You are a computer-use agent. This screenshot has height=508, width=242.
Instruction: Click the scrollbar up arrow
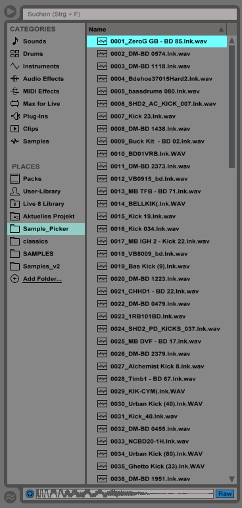(231, 41)
